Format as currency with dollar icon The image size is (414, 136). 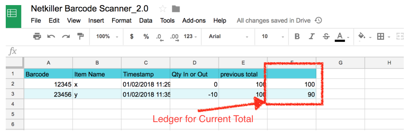click(x=131, y=36)
